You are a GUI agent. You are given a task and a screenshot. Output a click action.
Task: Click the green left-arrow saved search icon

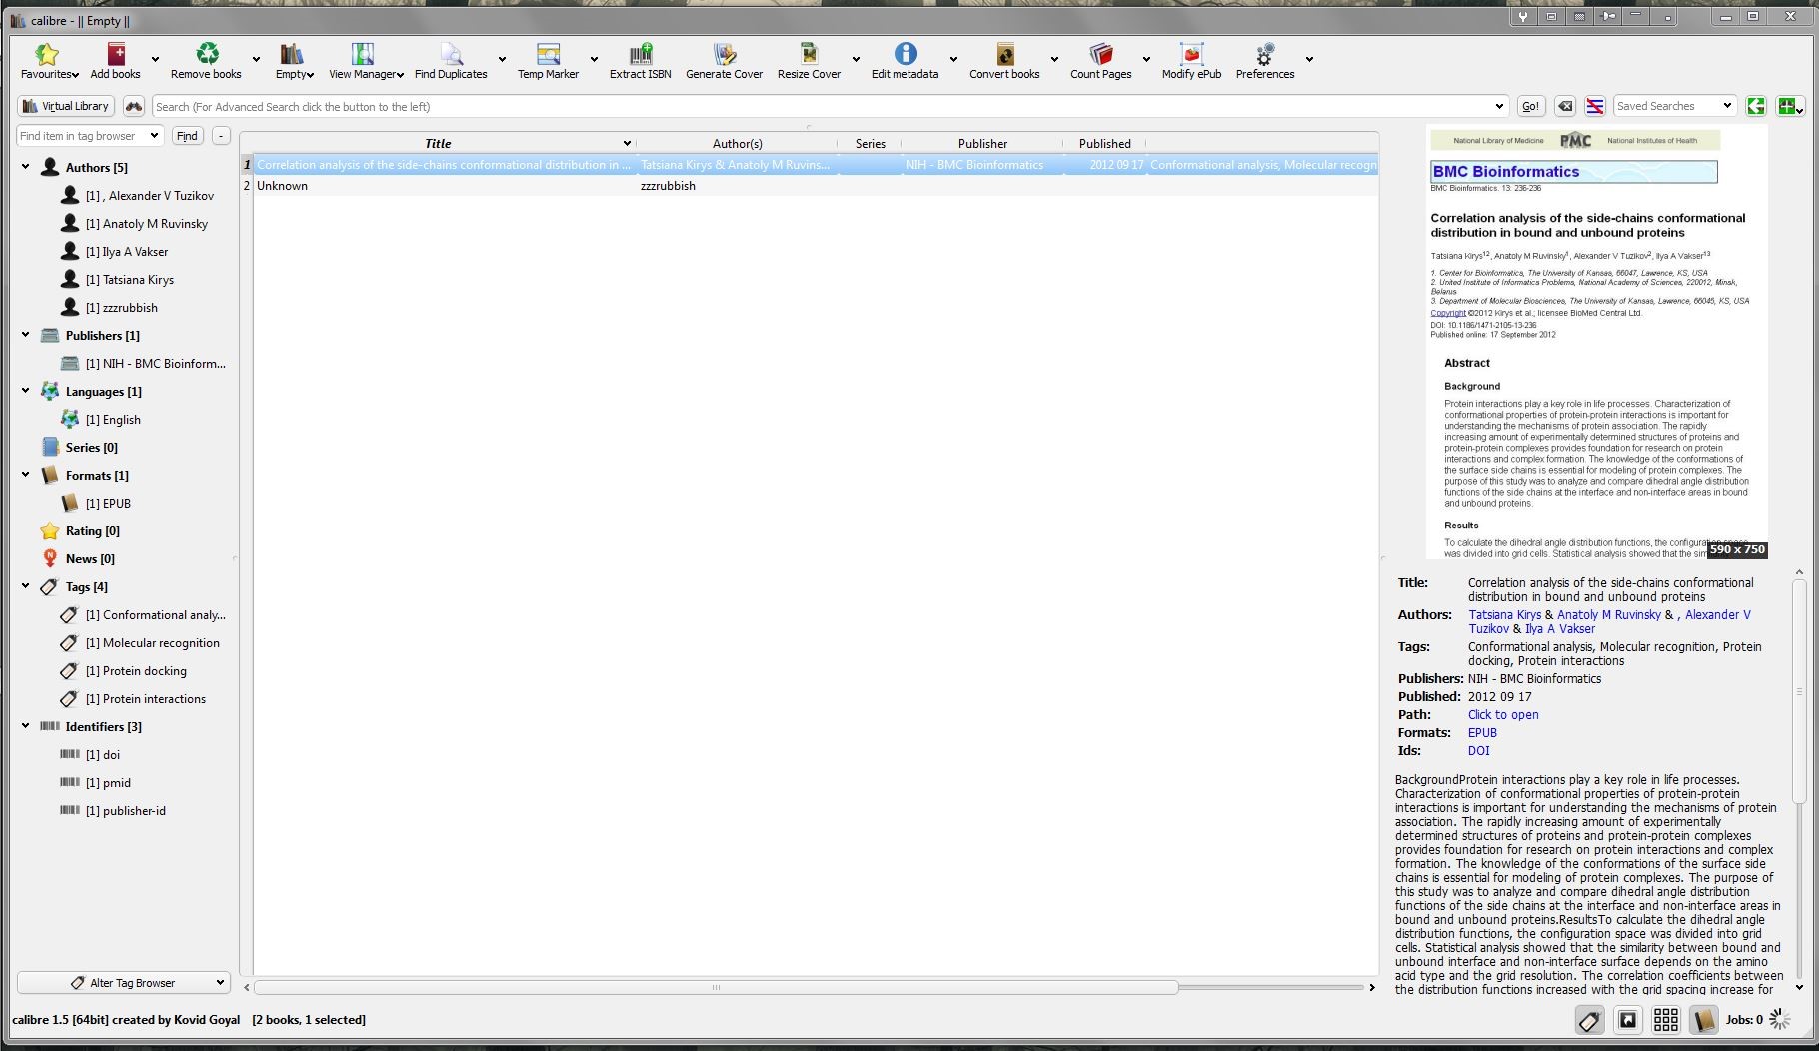(1756, 106)
